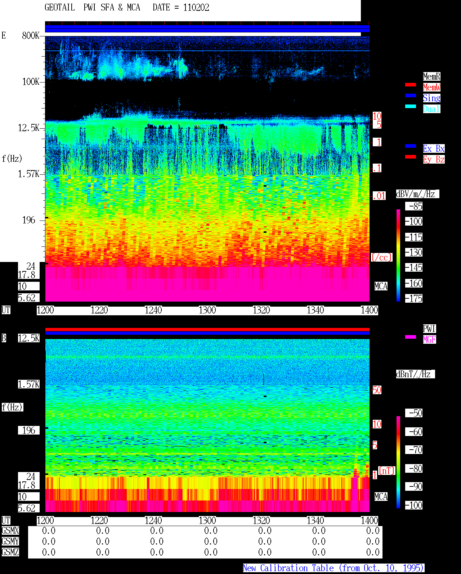Select the GSMY row label
461x574 pixels.
click(10, 542)
